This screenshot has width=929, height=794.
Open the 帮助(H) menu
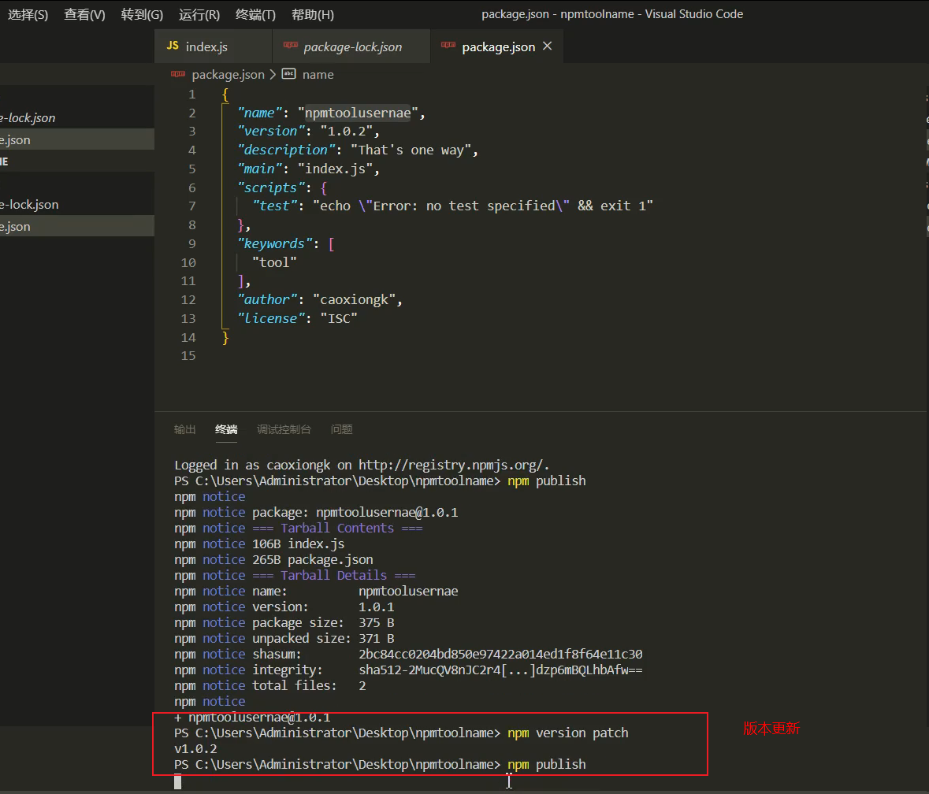tap(313, 15)
